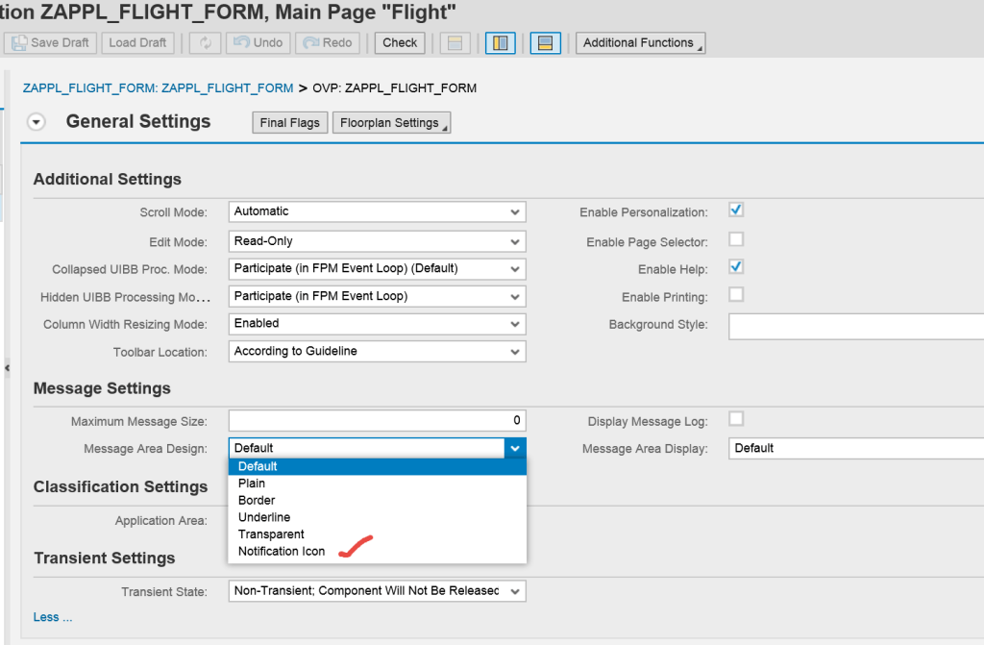This screenshot has height=645, width=984.
Task: Select Default in the dropdown list
Action: [377, 466]
